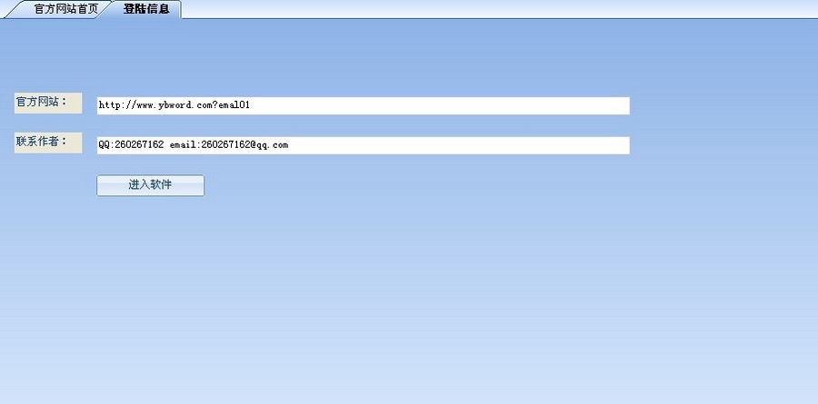Click the empty tab strip area beside 登陆信息

(495, 9)
